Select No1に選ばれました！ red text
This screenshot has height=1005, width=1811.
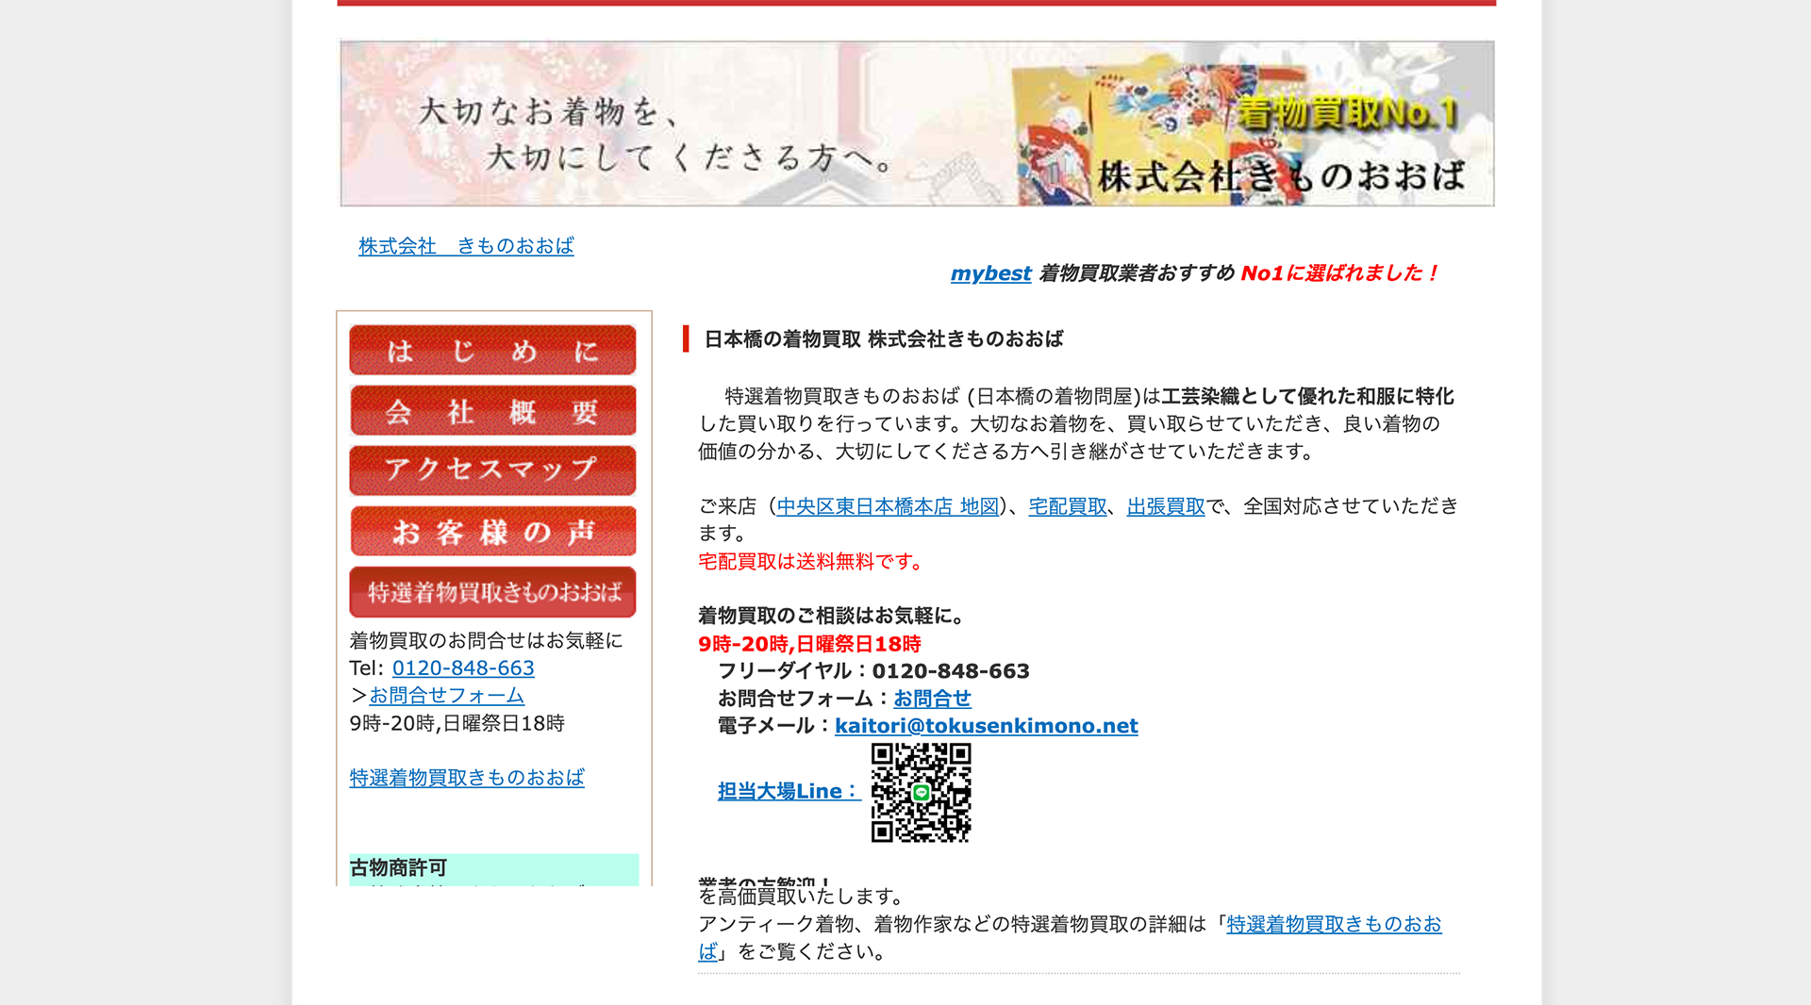point(1339,273)
